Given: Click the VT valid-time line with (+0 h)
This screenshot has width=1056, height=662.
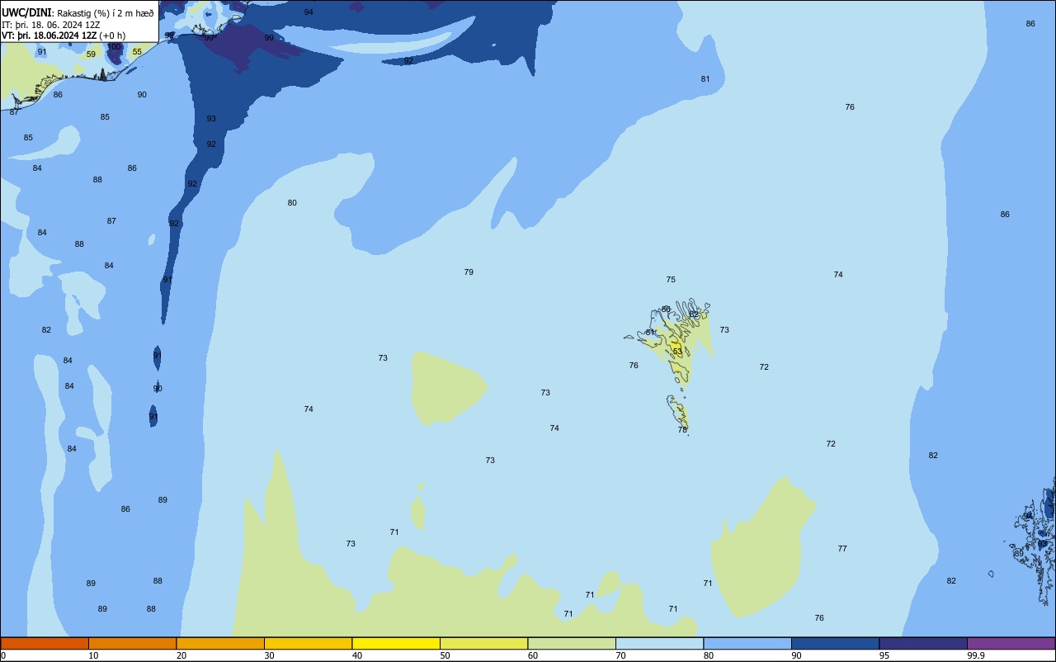Looking at the screenshot, I should coord(64,35).
